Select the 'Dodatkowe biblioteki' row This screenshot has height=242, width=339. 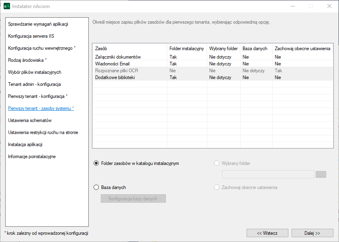pos(213,77)
